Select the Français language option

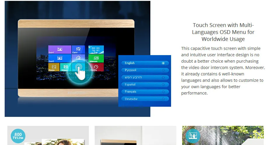(145, 92)
